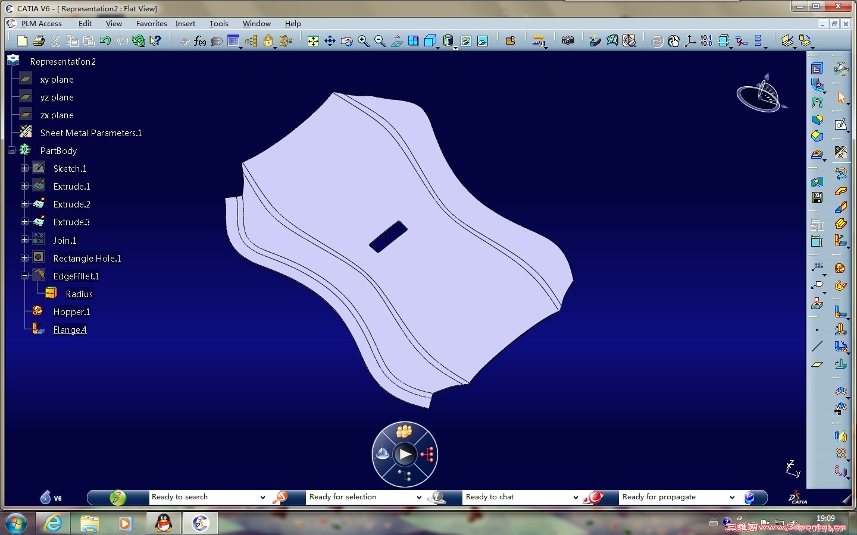Click the Hopper tool icon in right toolbar

840,268
